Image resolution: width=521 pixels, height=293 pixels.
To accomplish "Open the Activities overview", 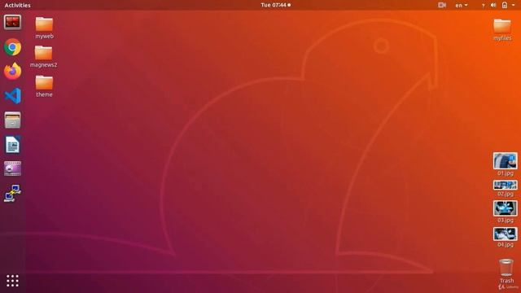I will tap(18, 5).
